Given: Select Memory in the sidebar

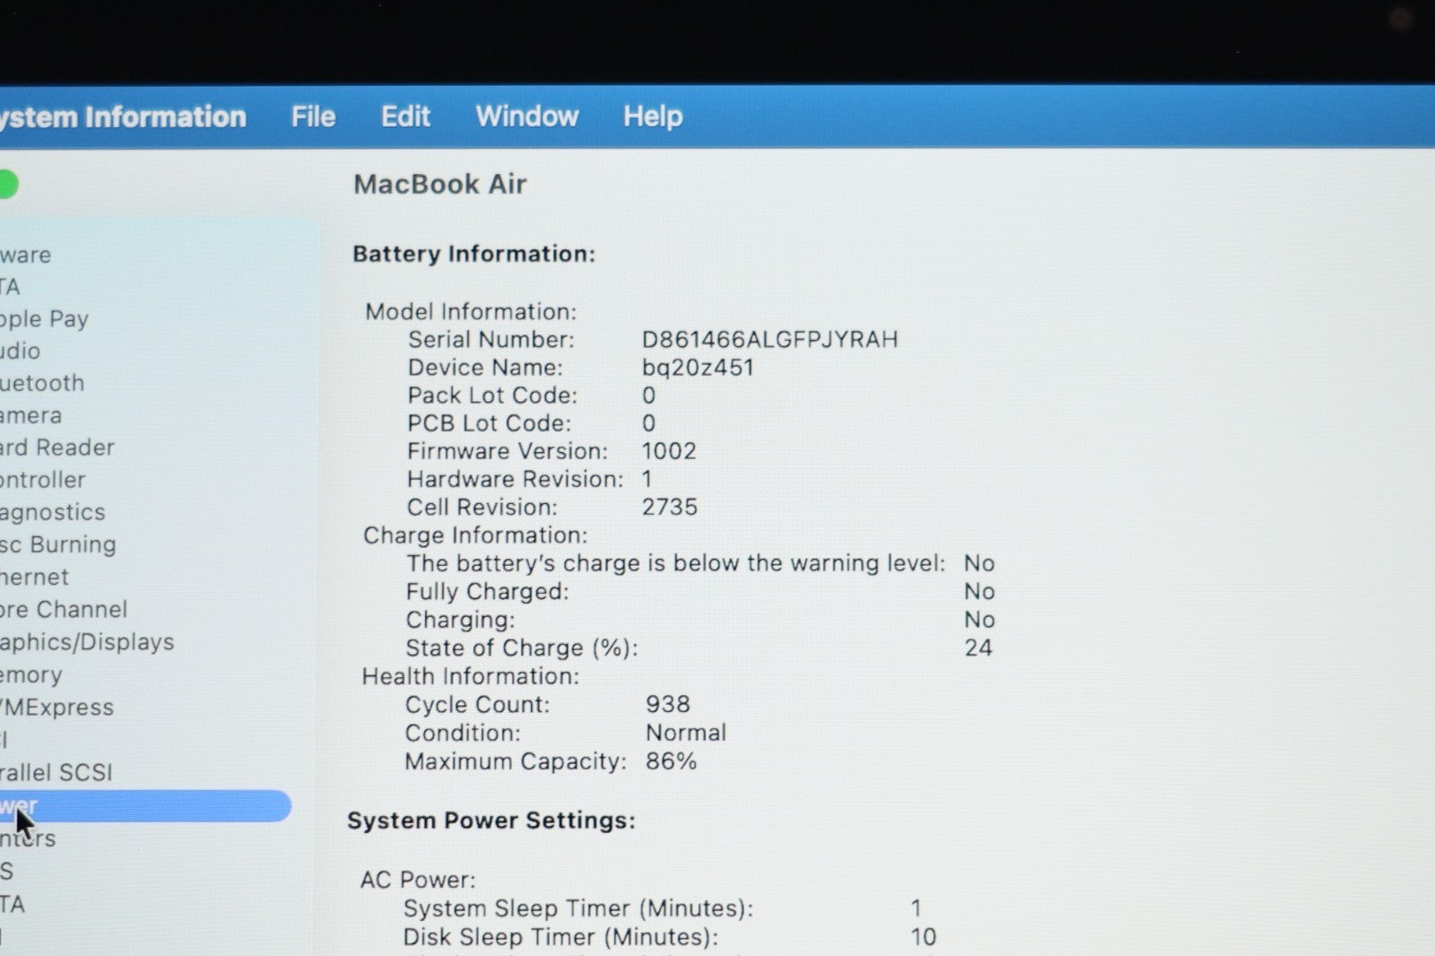Looking at the screenshot, I should [31, 674].
